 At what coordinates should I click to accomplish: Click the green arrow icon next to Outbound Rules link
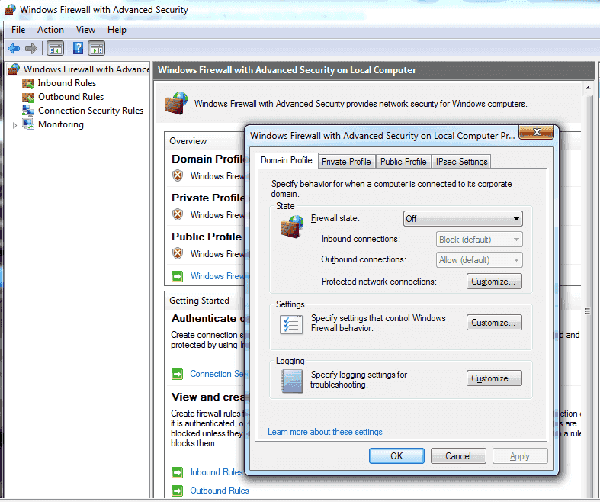tap(177, 491)
